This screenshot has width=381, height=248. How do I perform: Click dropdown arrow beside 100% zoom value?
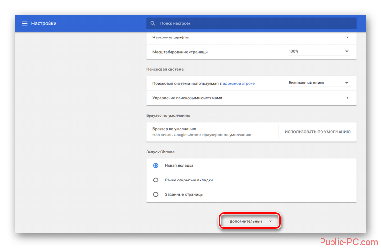coord(347,51)
